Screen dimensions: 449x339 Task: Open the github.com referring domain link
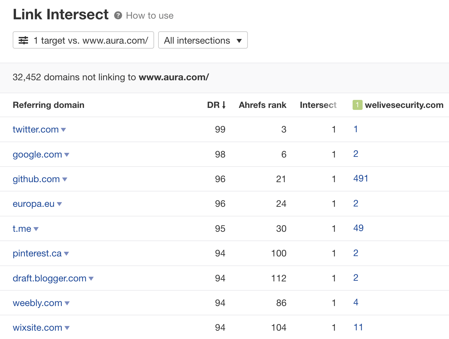[x=36, y=179]
